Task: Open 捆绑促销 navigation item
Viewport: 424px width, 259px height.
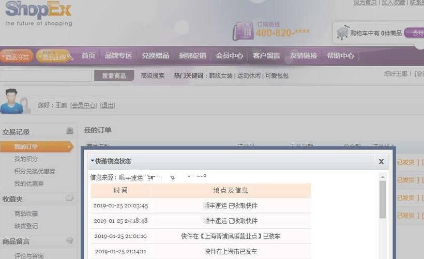Action: pos(192,56)
